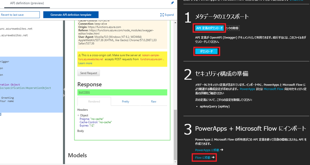310x165 pixels.
Task: Click the Expires: "-1" header line
Action: [x=87, y=125]
